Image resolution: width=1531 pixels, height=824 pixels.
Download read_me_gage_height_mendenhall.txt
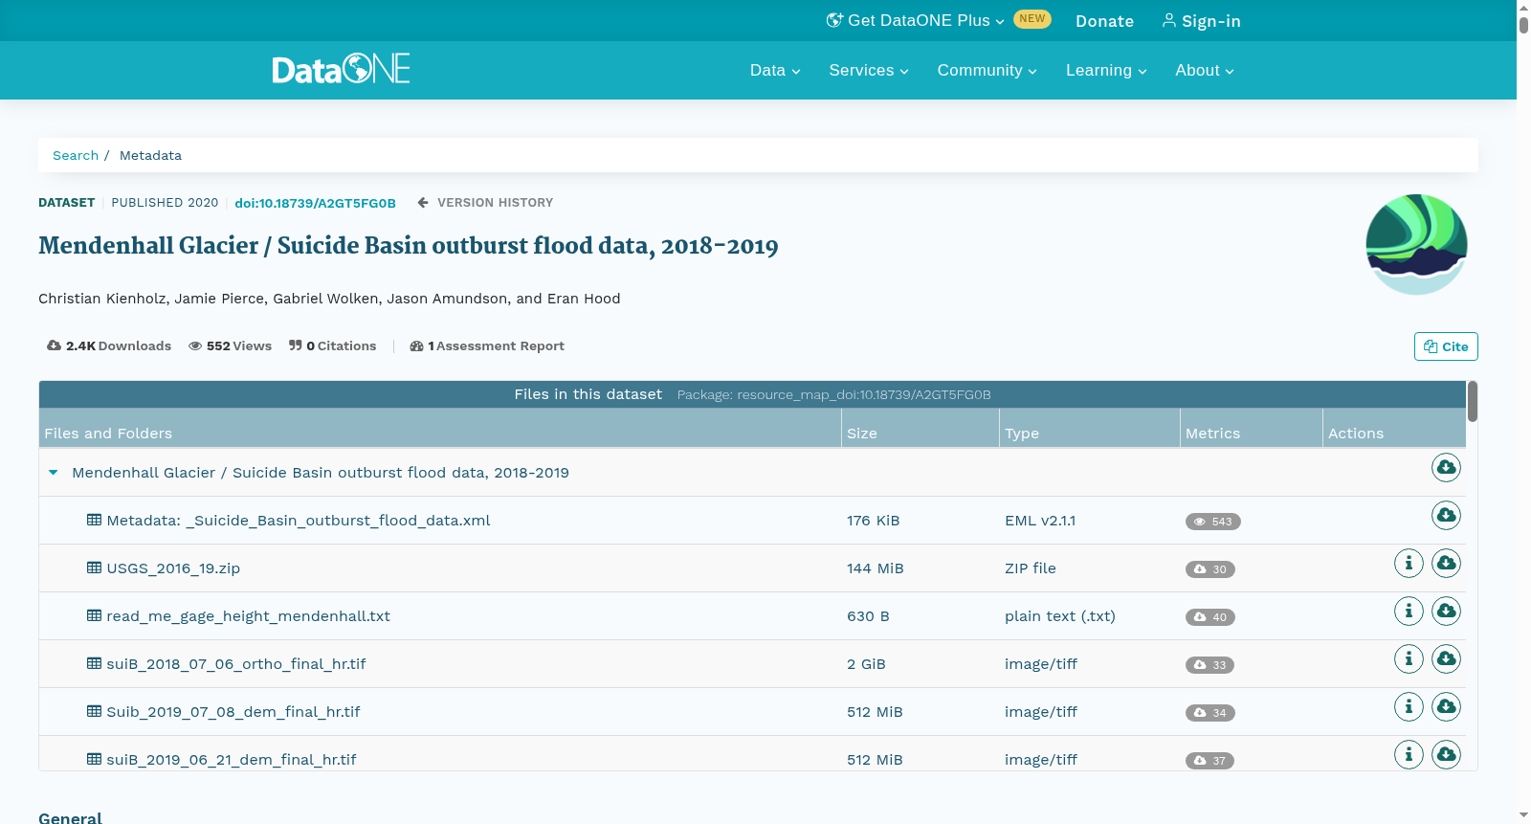(x=1446, y=612)
